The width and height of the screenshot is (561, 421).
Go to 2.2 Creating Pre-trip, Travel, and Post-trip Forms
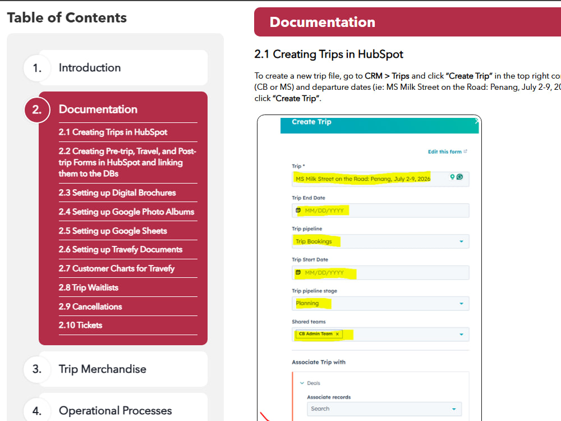[127, 162]
